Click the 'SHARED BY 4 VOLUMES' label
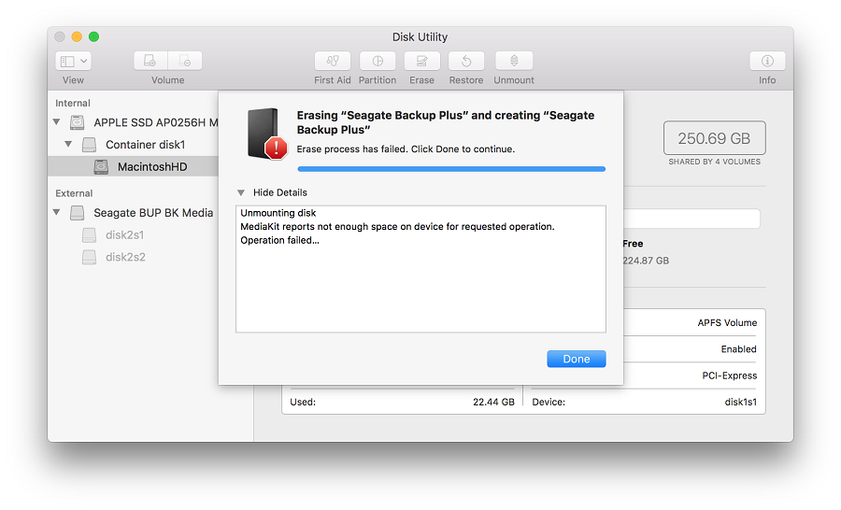 click(x=715, y=162)
